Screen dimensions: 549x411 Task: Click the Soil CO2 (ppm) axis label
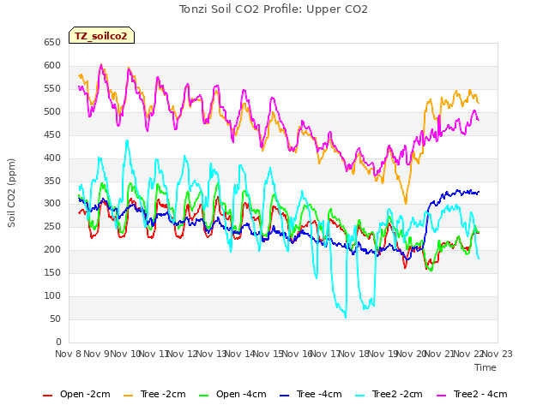point(11,193)
